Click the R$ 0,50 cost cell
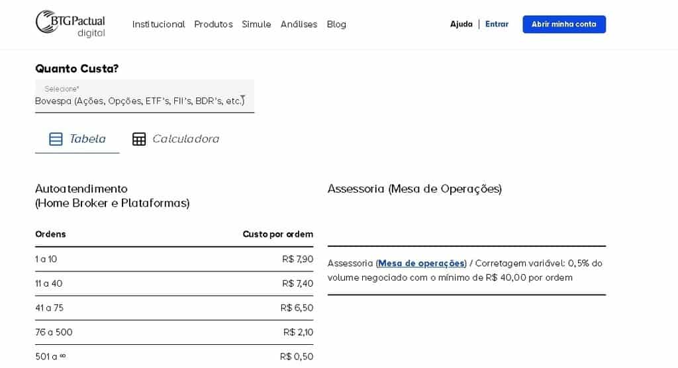 [x=297, y=356]
